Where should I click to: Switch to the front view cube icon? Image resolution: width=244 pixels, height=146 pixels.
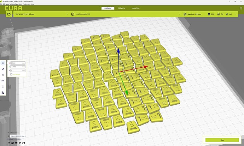click(13, 143)
